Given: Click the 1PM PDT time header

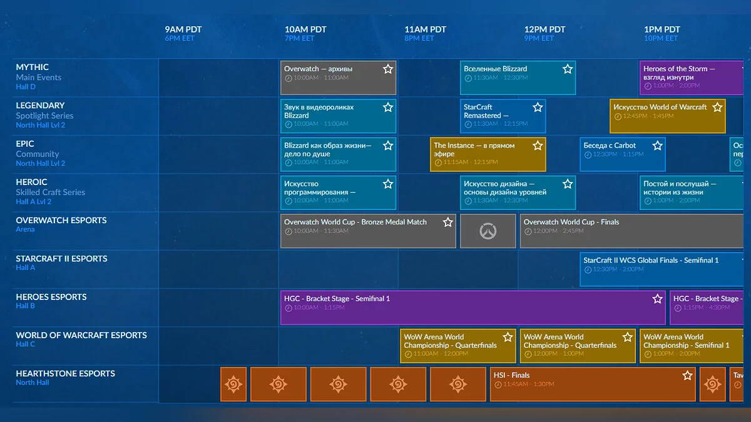Looking at the screenshot, I should [662, 29].
